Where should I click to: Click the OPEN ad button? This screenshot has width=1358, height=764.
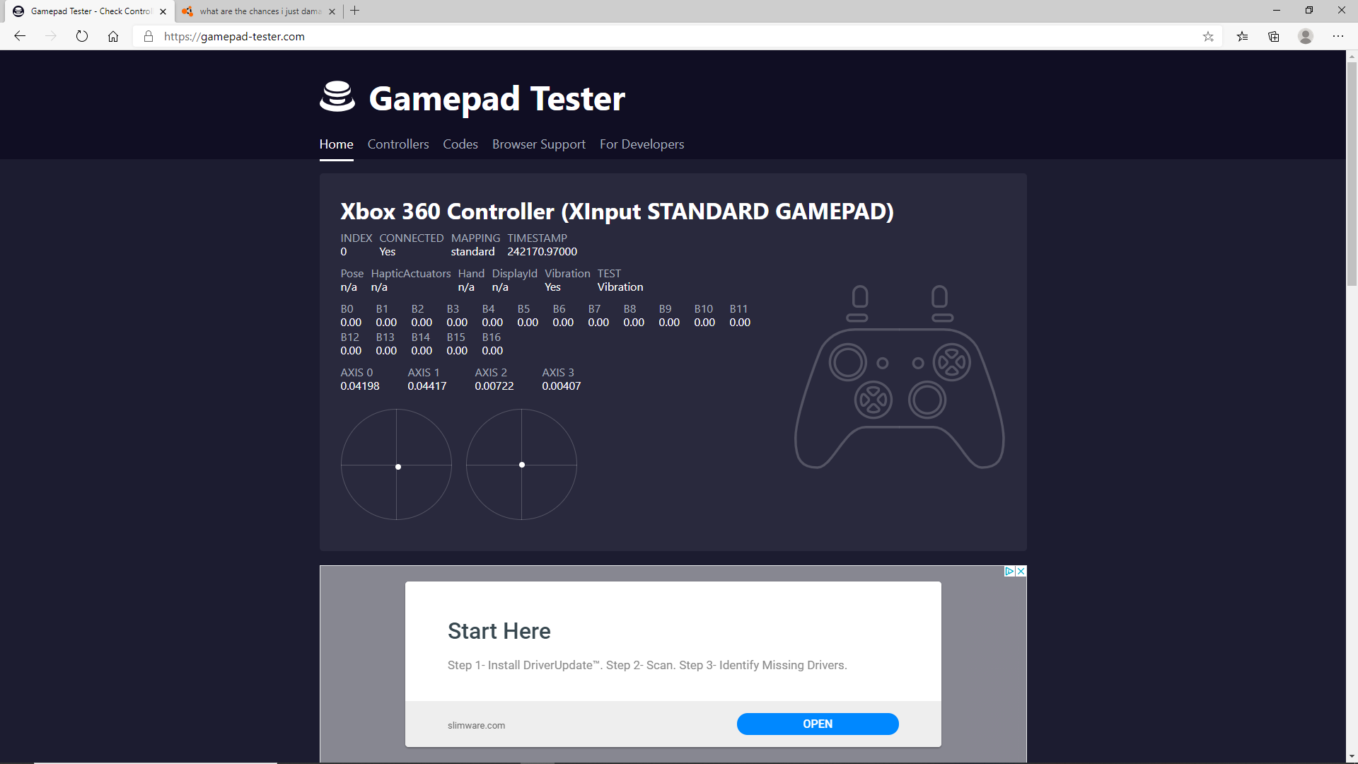[818, 724]
